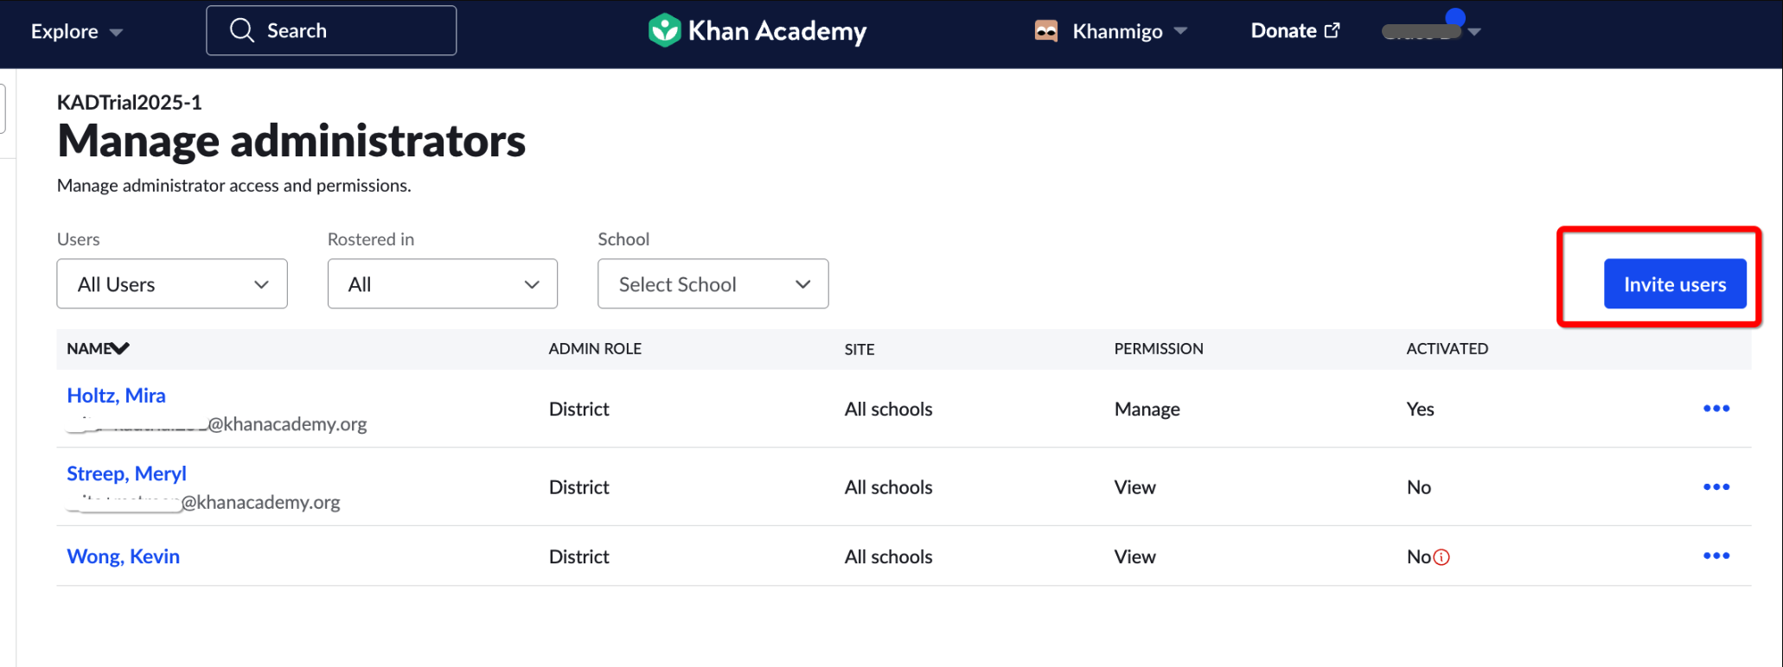The height and width of the screenshot is (667, 1783).
Task: Open the account menu chevron
Action: click(1474, 34)
